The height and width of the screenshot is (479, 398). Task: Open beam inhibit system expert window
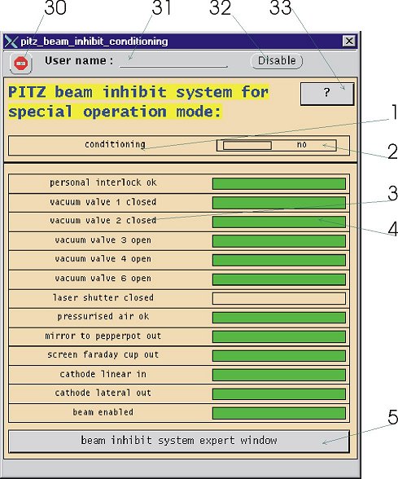[x=179, y=441]
